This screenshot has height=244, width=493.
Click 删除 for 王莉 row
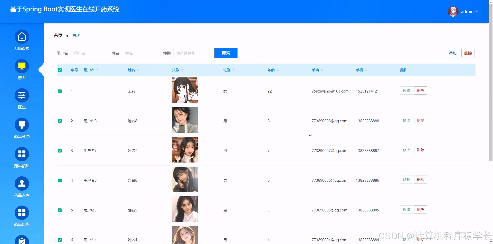click(x=421, y=90)
